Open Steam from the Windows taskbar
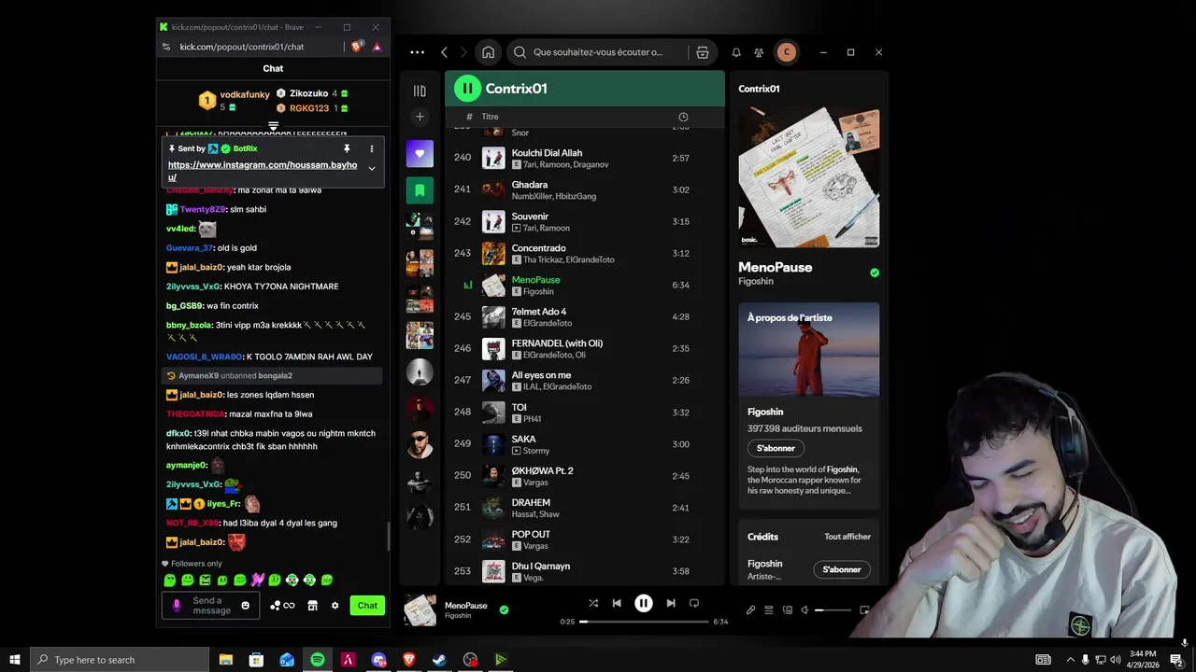The width and height of the screenshot is (1196, 672). (x=439, y=660)
